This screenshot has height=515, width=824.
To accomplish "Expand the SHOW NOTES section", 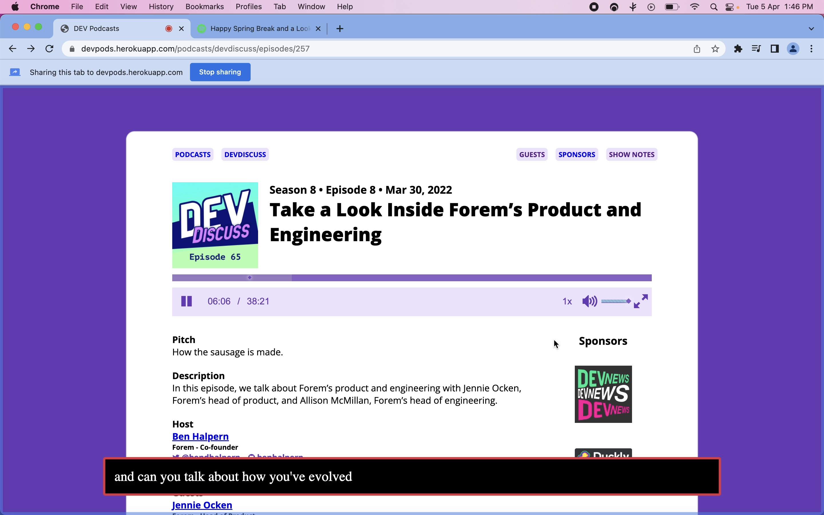I will [631, 154].
